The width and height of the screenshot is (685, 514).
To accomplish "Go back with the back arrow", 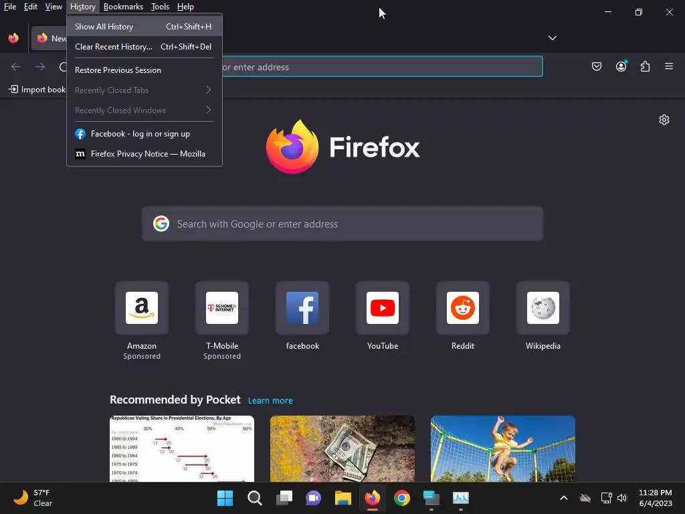I will 16,66.
